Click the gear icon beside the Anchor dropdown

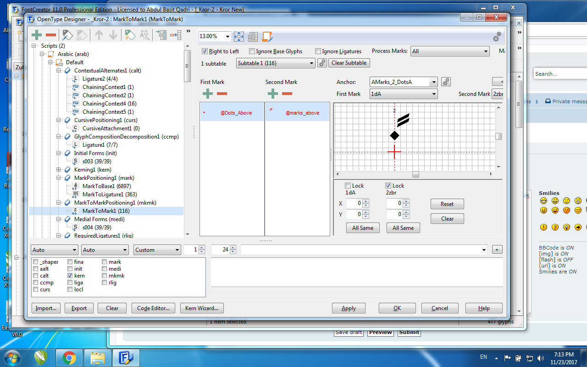point(446,82)
